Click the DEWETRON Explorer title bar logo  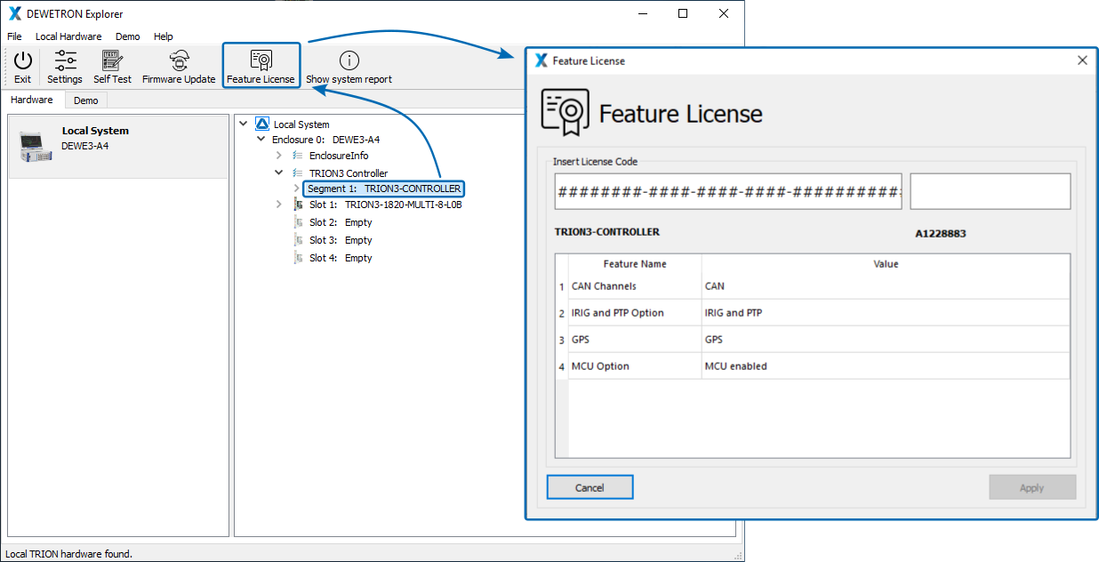(15, 13)
